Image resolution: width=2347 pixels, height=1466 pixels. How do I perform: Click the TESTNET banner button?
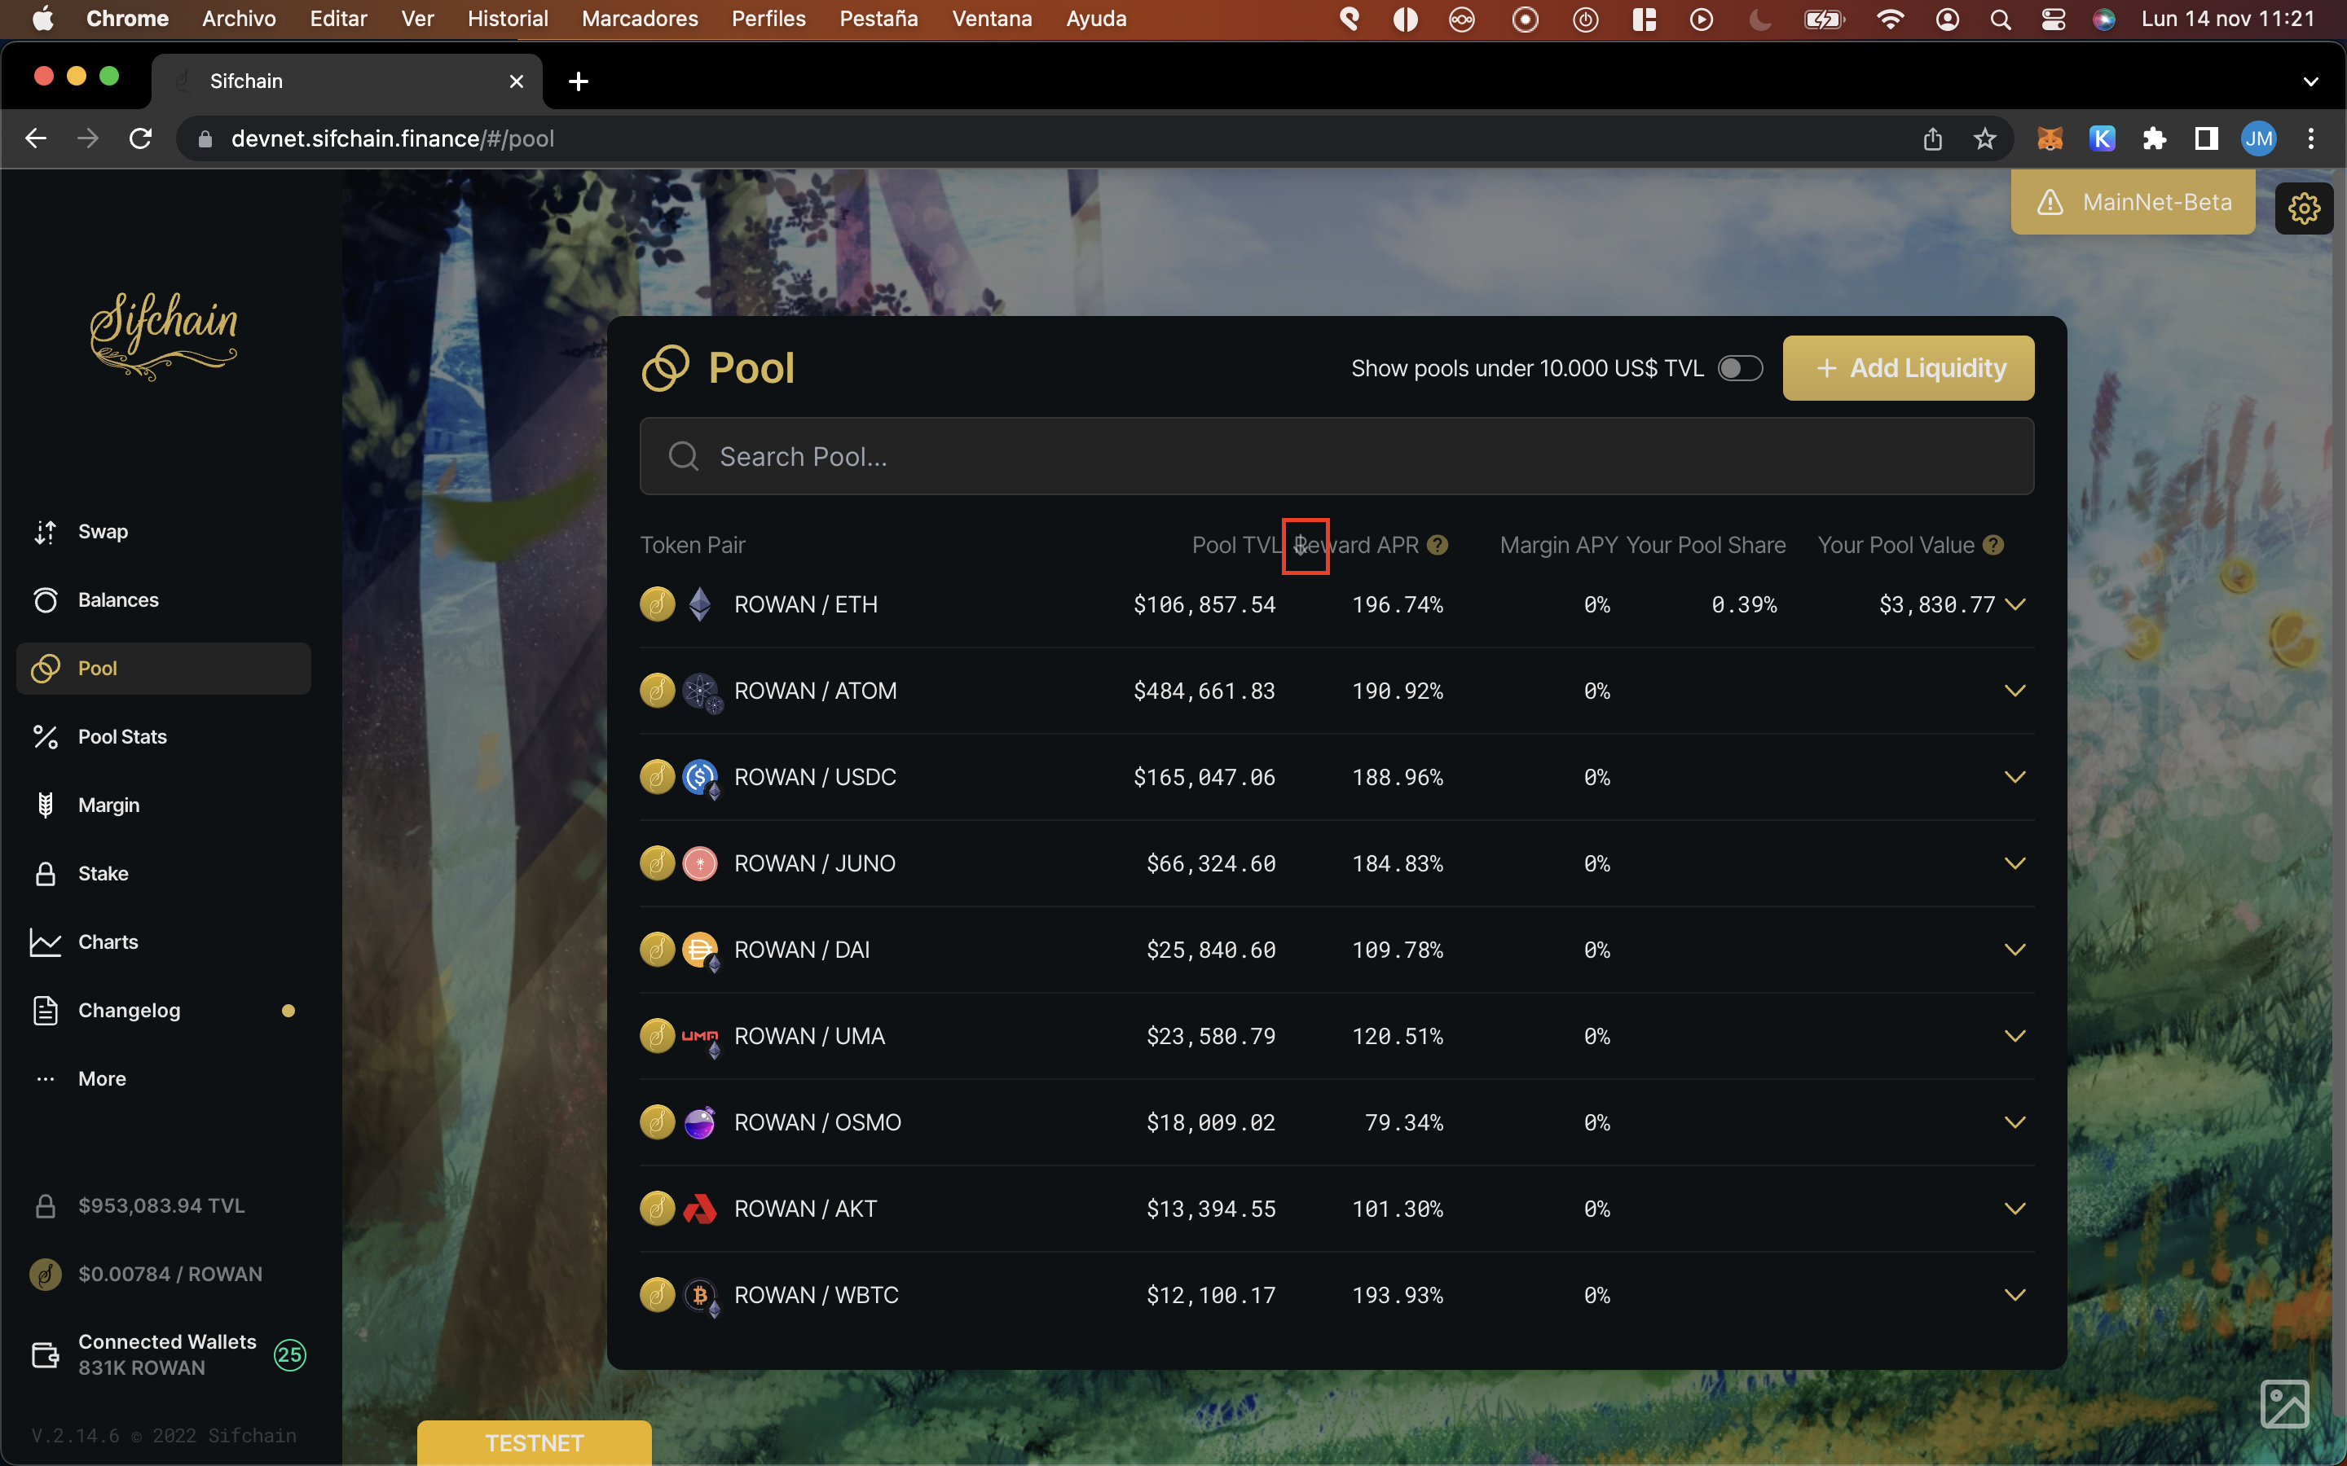pyautogui.click(x=535, y=1442)
